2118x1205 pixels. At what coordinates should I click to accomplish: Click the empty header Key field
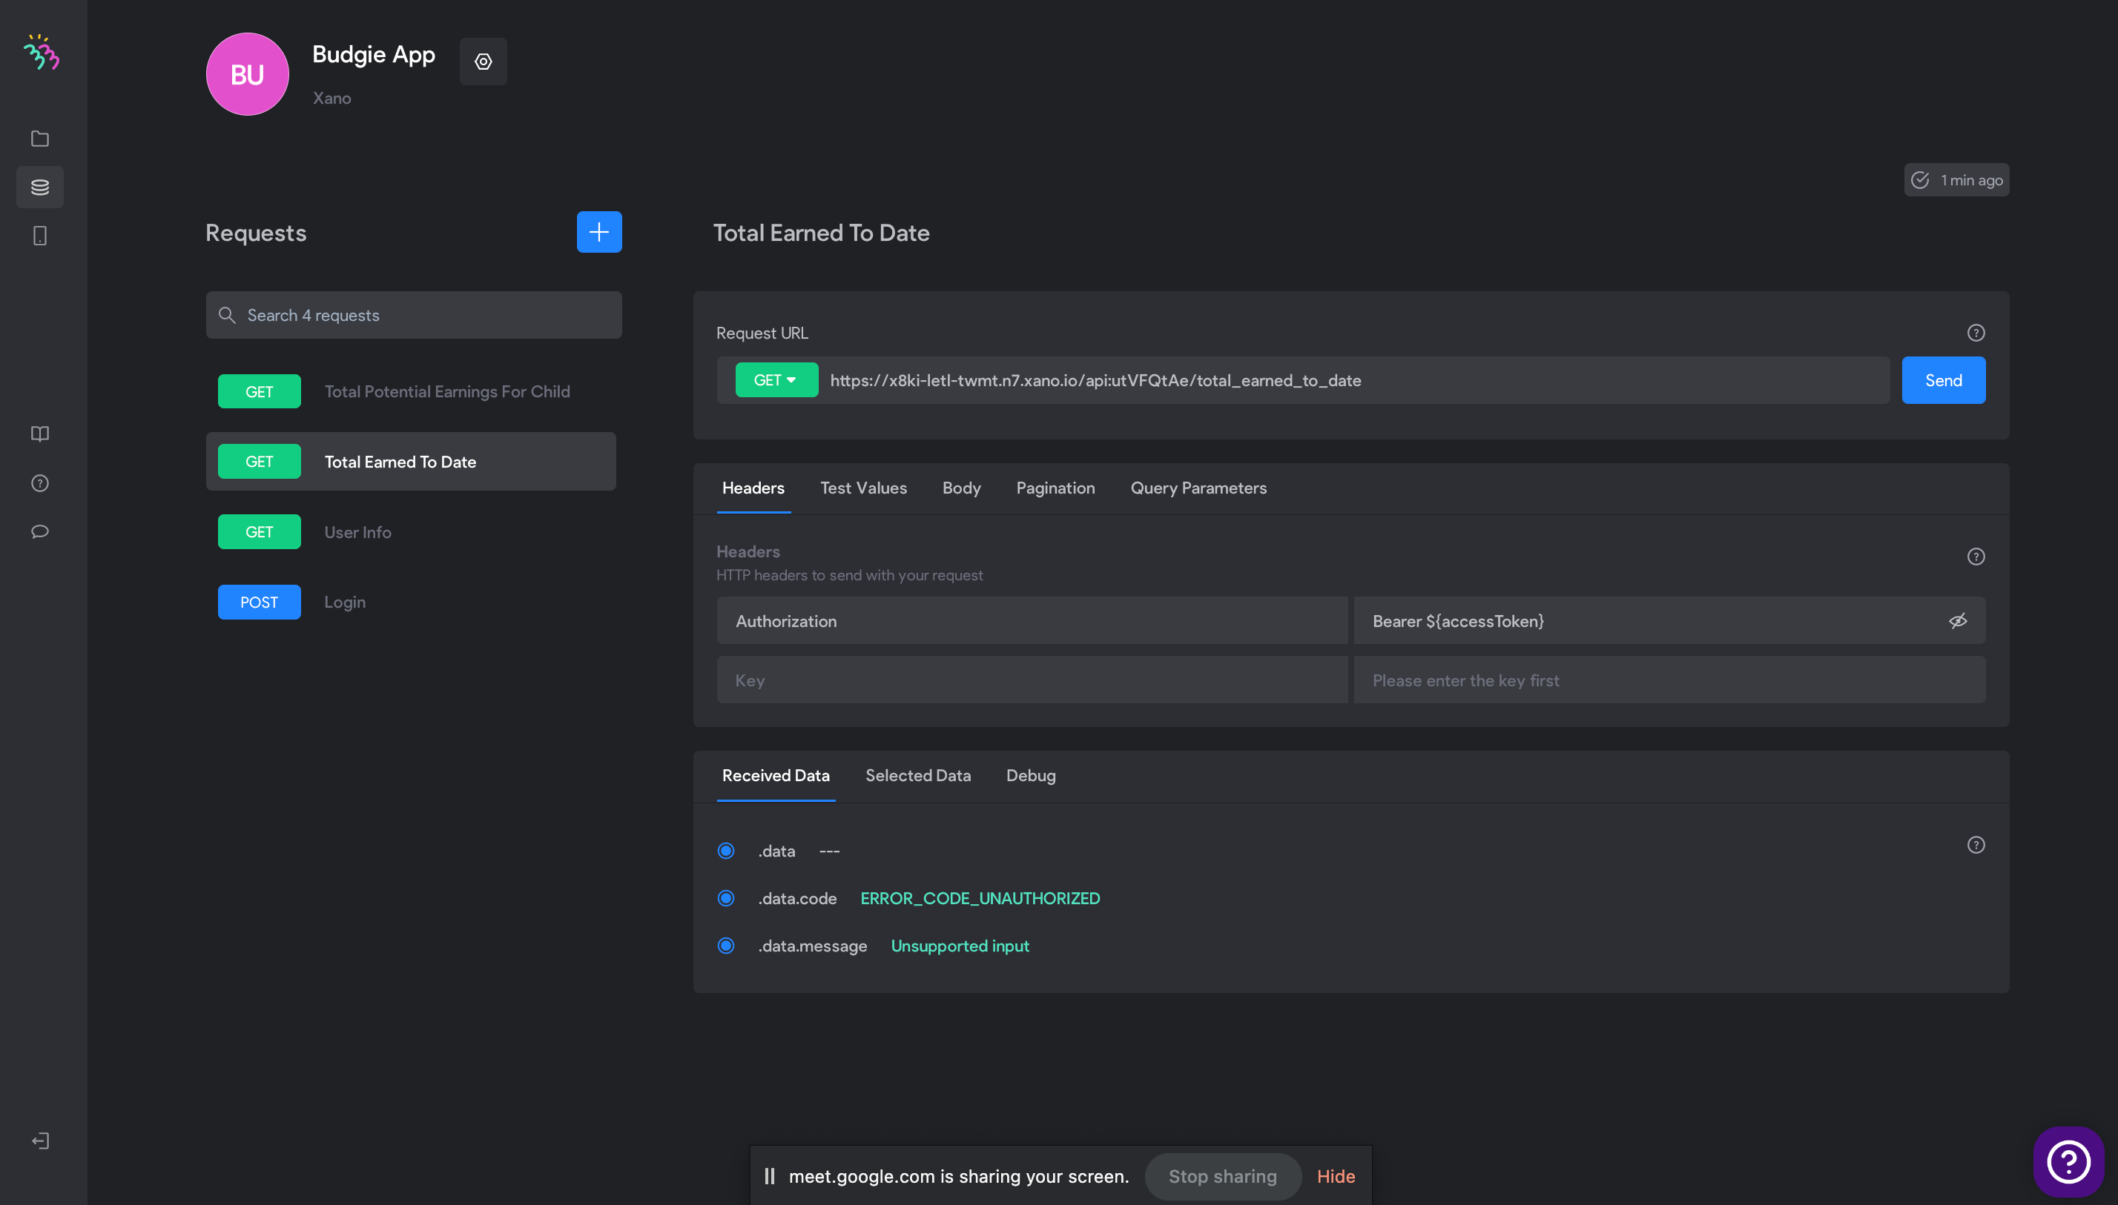(x=1032, y=680)
